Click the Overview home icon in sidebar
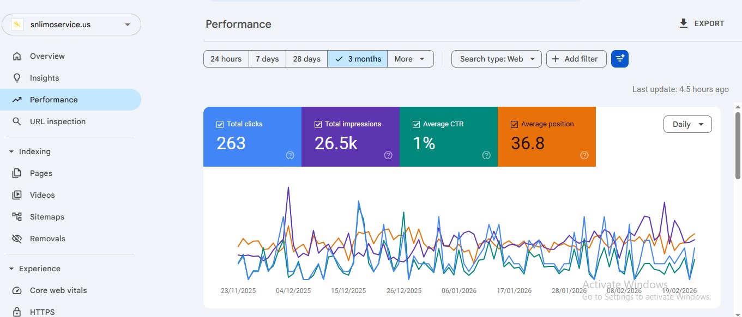Viewport: 742px width, 317px height. (17, 56)
